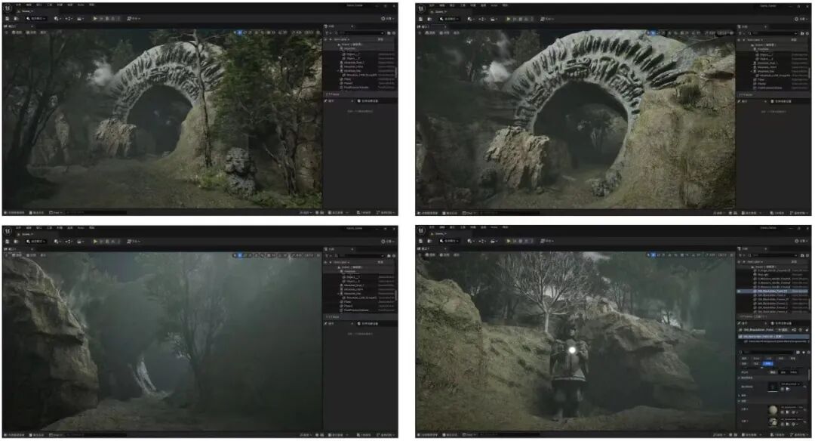Open the Cinematics dropdown in arch-with-trees editor

click(80, 19)
